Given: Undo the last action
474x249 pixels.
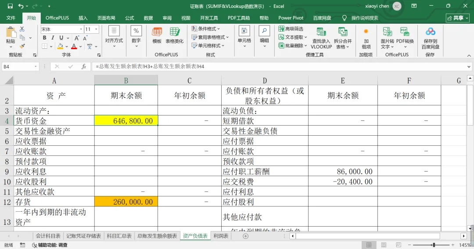Looking at the screenshot, I should coord(21,6).
